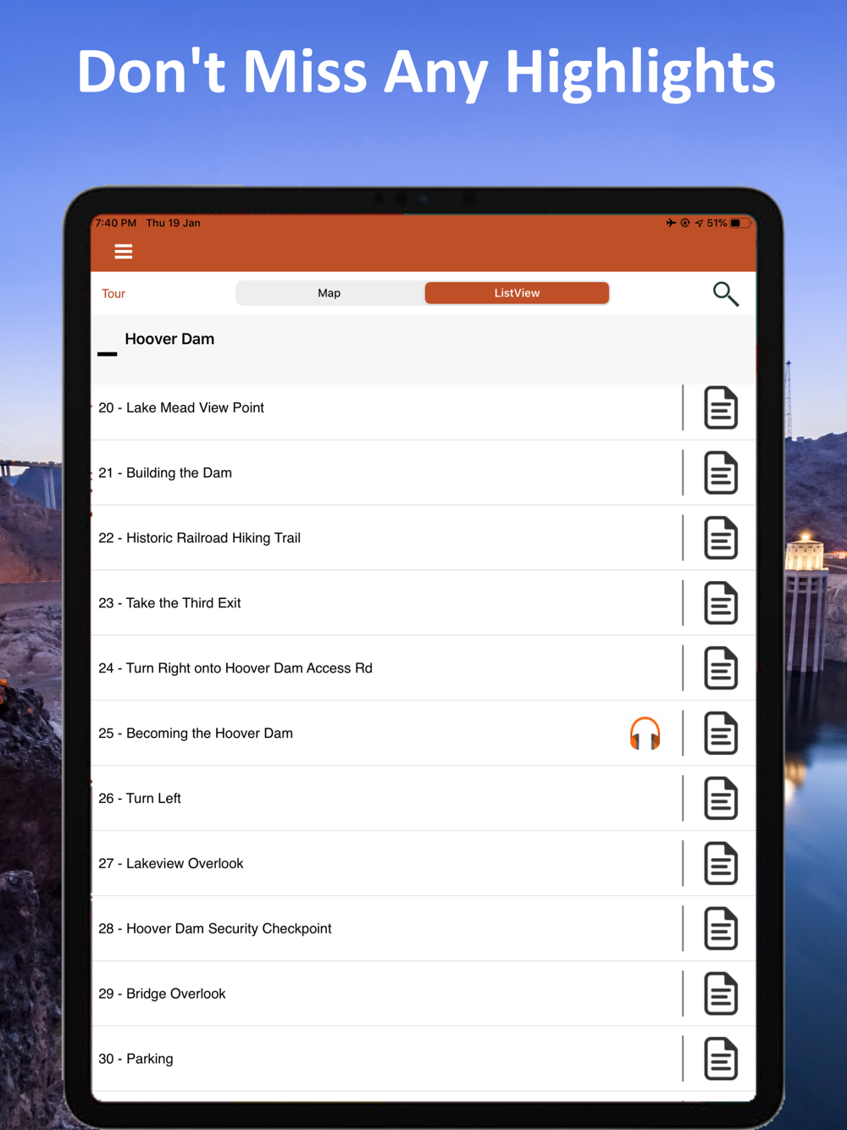Tap the airplane mode status icon
Image resolution: width=847 pixels, height=1130 pixels.
(x=671, y=223)
